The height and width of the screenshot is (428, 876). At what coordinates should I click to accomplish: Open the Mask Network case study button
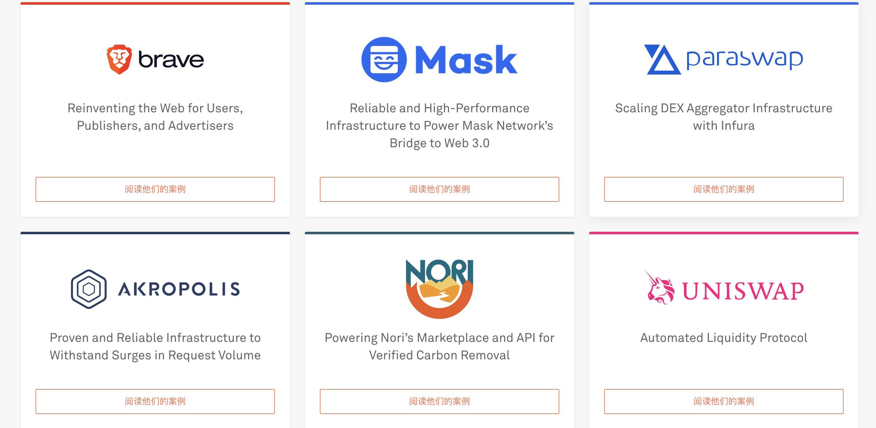click(439, 189)
